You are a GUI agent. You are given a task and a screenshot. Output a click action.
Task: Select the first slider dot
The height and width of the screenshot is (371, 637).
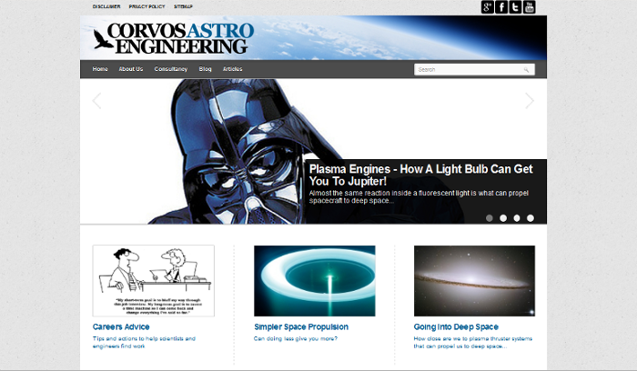[x=490, y=218]
